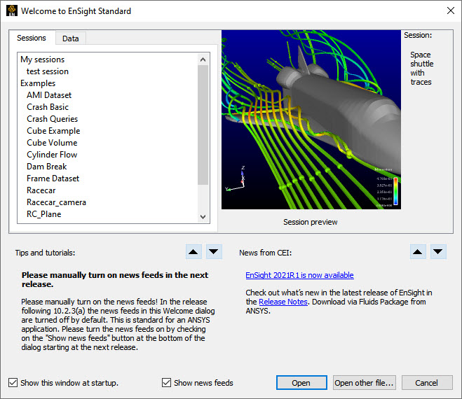The height and width of the screenshot is (399, 462).
Task: Click the session list scrollbar thumb
Action: [203, 125]
